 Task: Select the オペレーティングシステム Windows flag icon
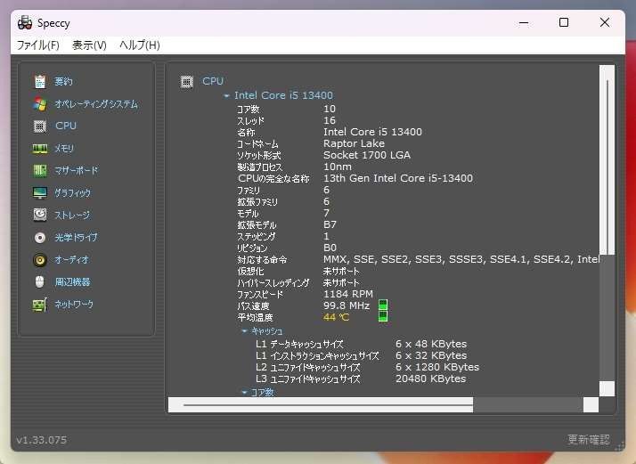(40, 104)
